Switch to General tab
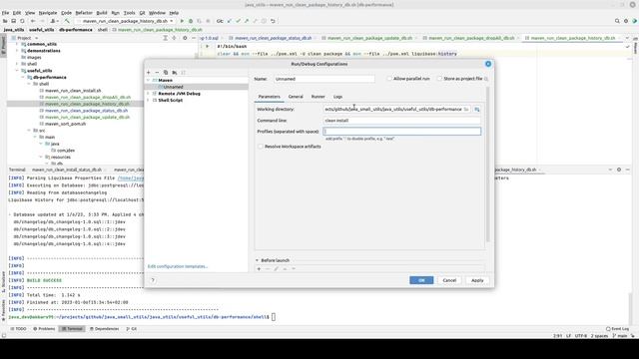The height and width of the screenshot is (359, 639). click(x=296, y=97)
